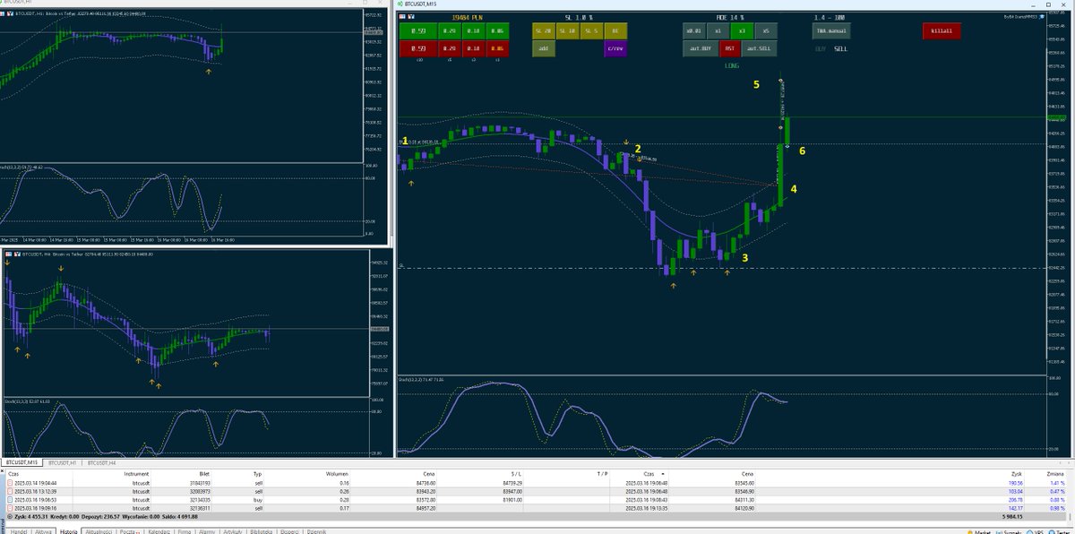Click the deal icon of ticket 32136311 row

8,509
